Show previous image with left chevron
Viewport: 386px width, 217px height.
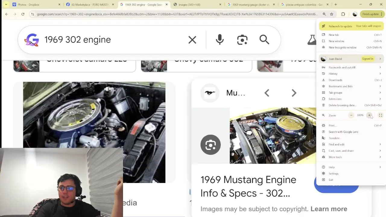point(267,93)
